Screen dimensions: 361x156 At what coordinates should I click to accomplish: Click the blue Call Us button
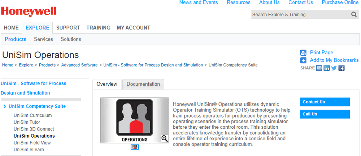pos(325,114)
